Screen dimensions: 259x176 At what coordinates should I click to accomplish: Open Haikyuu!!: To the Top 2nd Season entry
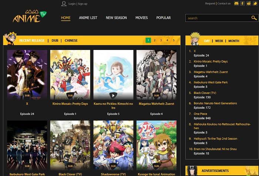pos(215,139)
